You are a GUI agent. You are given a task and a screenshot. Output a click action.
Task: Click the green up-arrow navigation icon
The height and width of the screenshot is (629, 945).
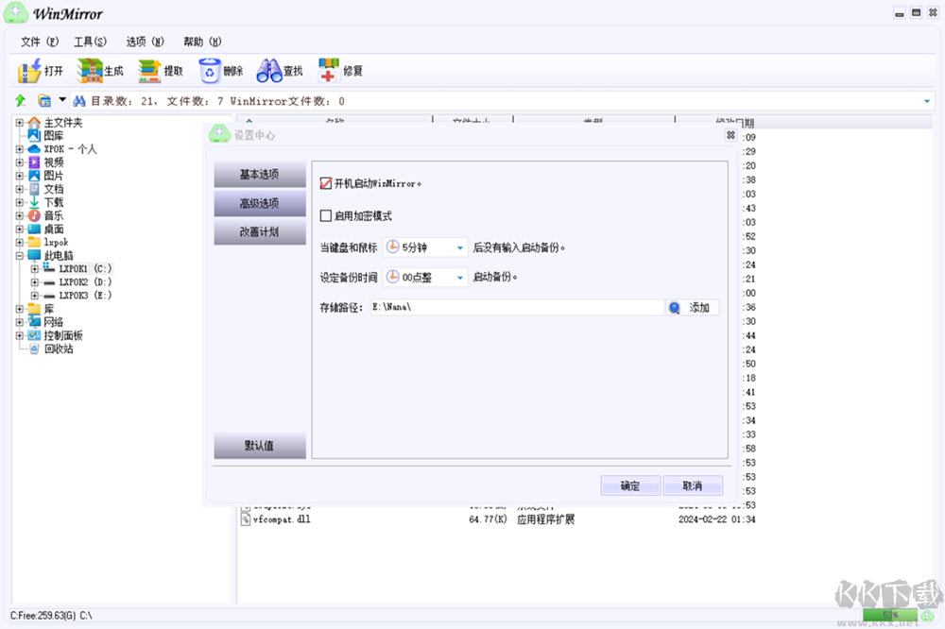point(19,100)
